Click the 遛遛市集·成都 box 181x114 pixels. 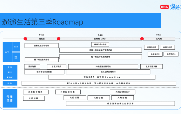pos(100,44)
